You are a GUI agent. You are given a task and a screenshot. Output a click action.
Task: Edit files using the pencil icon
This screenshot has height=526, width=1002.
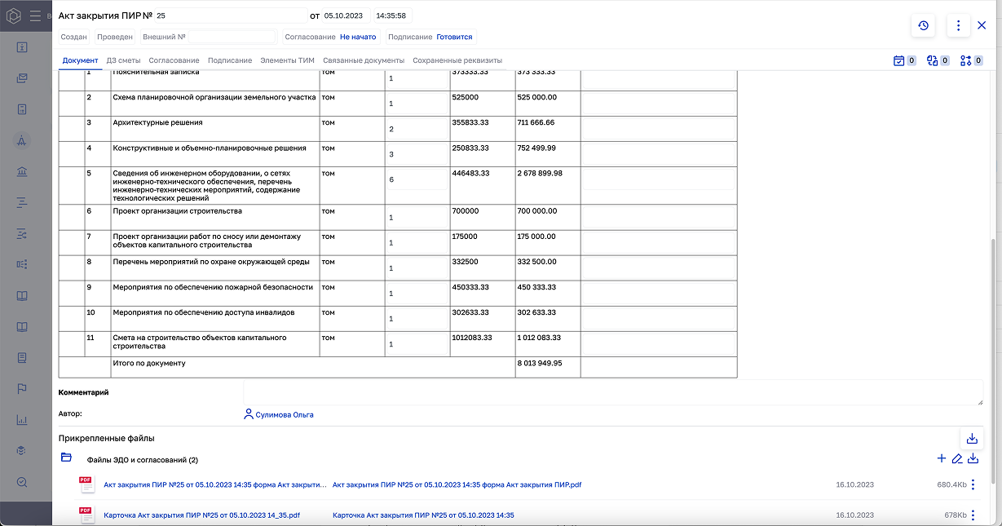click(957, 459)
